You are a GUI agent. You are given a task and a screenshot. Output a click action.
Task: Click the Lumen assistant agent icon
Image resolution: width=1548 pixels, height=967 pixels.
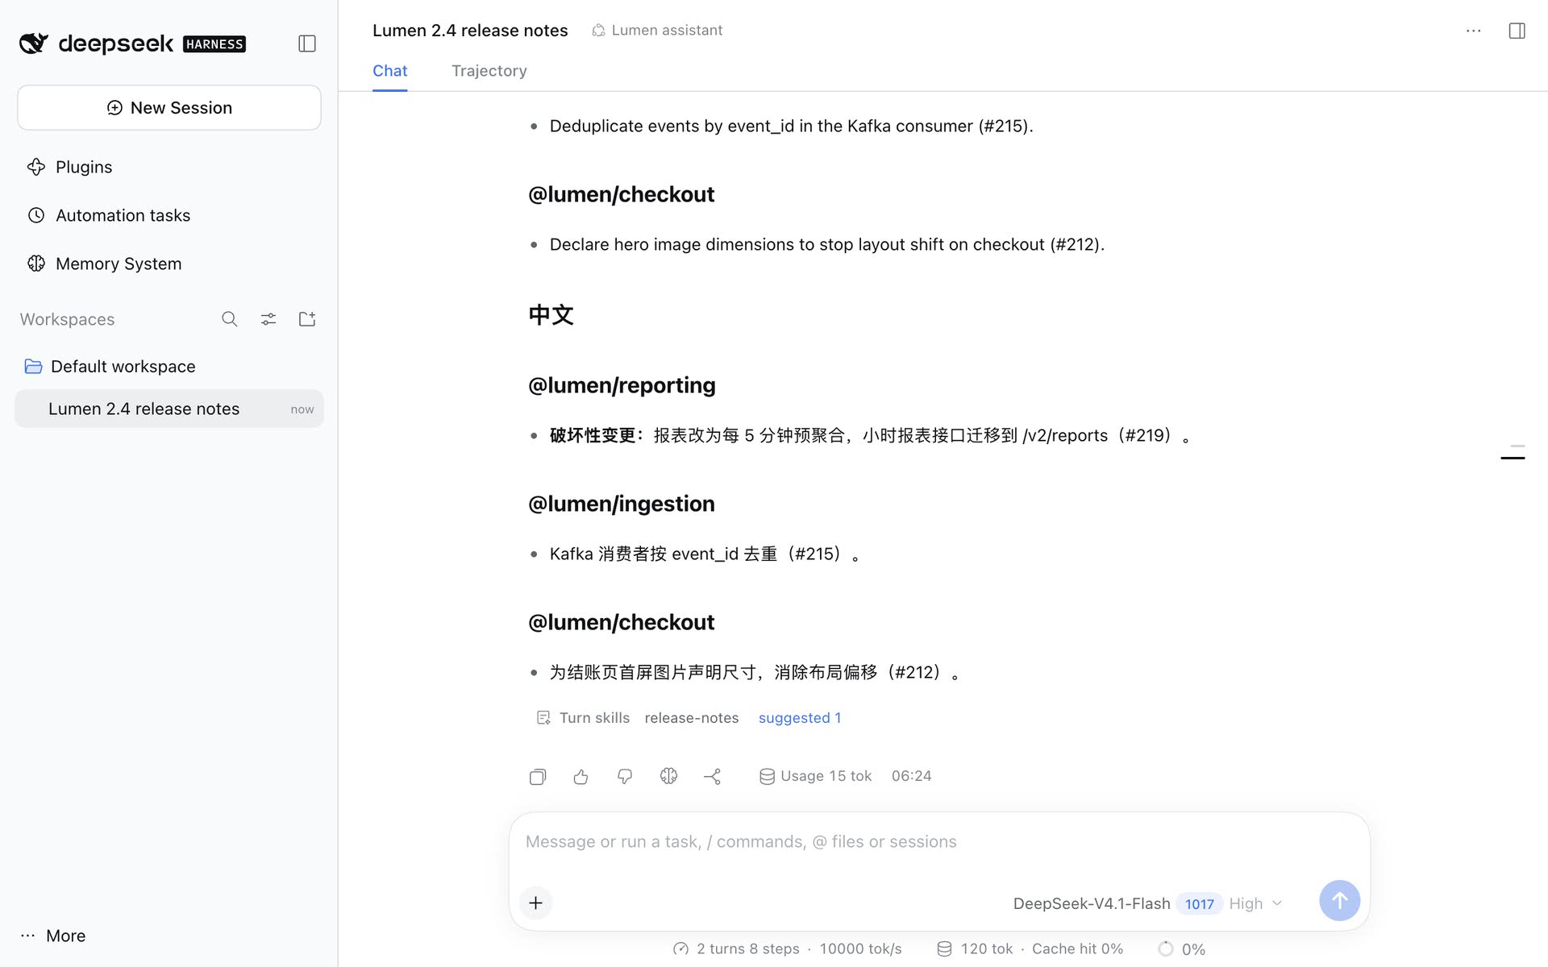pyautogui.click(x=598, y=31)
